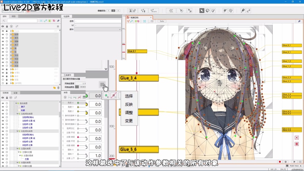Image resolution: width=304 pixels, height=171 pixels.
Task: Collapse the 左眉 deformer group
Action: coord(17,149)
